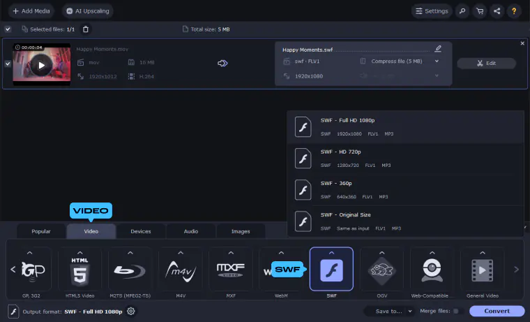Select the General Video format icon
Image resolution: width=530 pixels, height=322 pixels.
coord(483,270)
